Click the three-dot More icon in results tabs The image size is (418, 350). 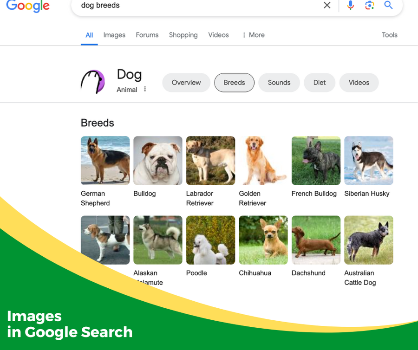tap(244, 35)
